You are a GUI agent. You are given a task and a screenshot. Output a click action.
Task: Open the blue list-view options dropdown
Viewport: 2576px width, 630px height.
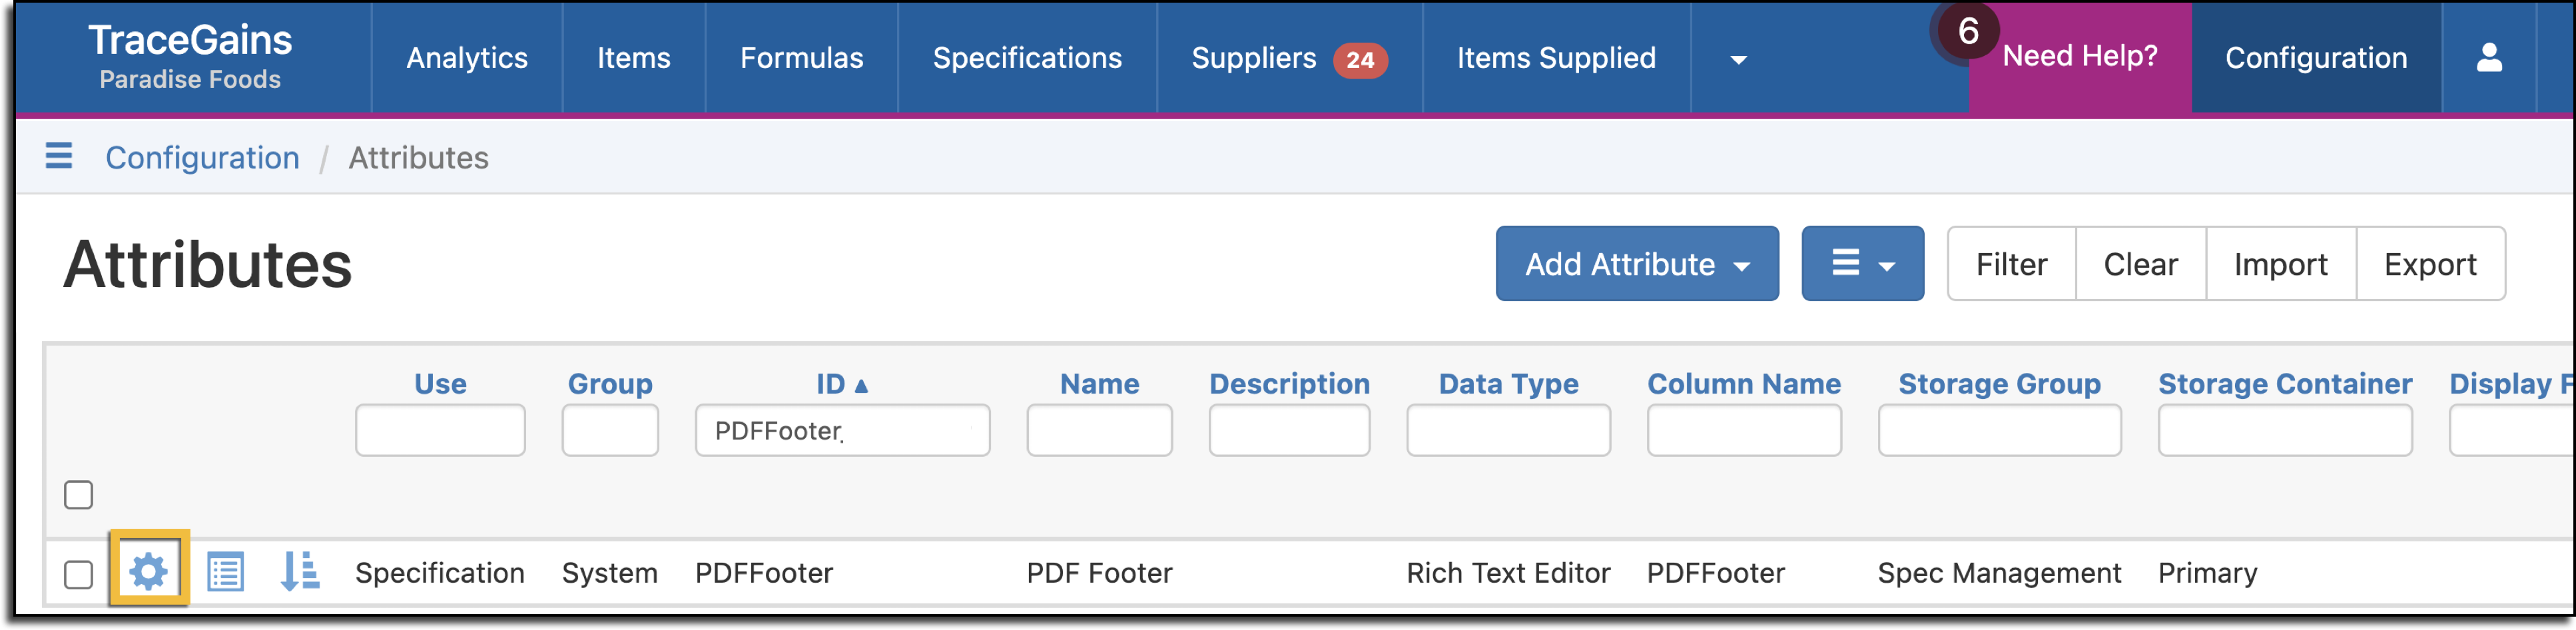(x=1862, y=264)
